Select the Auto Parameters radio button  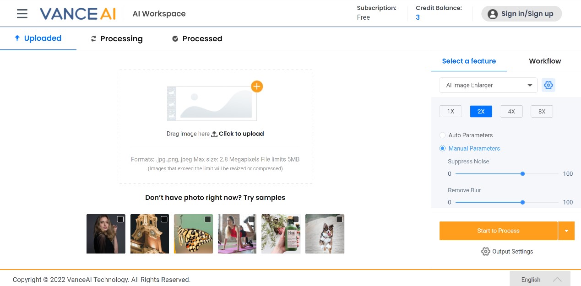[x=442, y=135]
